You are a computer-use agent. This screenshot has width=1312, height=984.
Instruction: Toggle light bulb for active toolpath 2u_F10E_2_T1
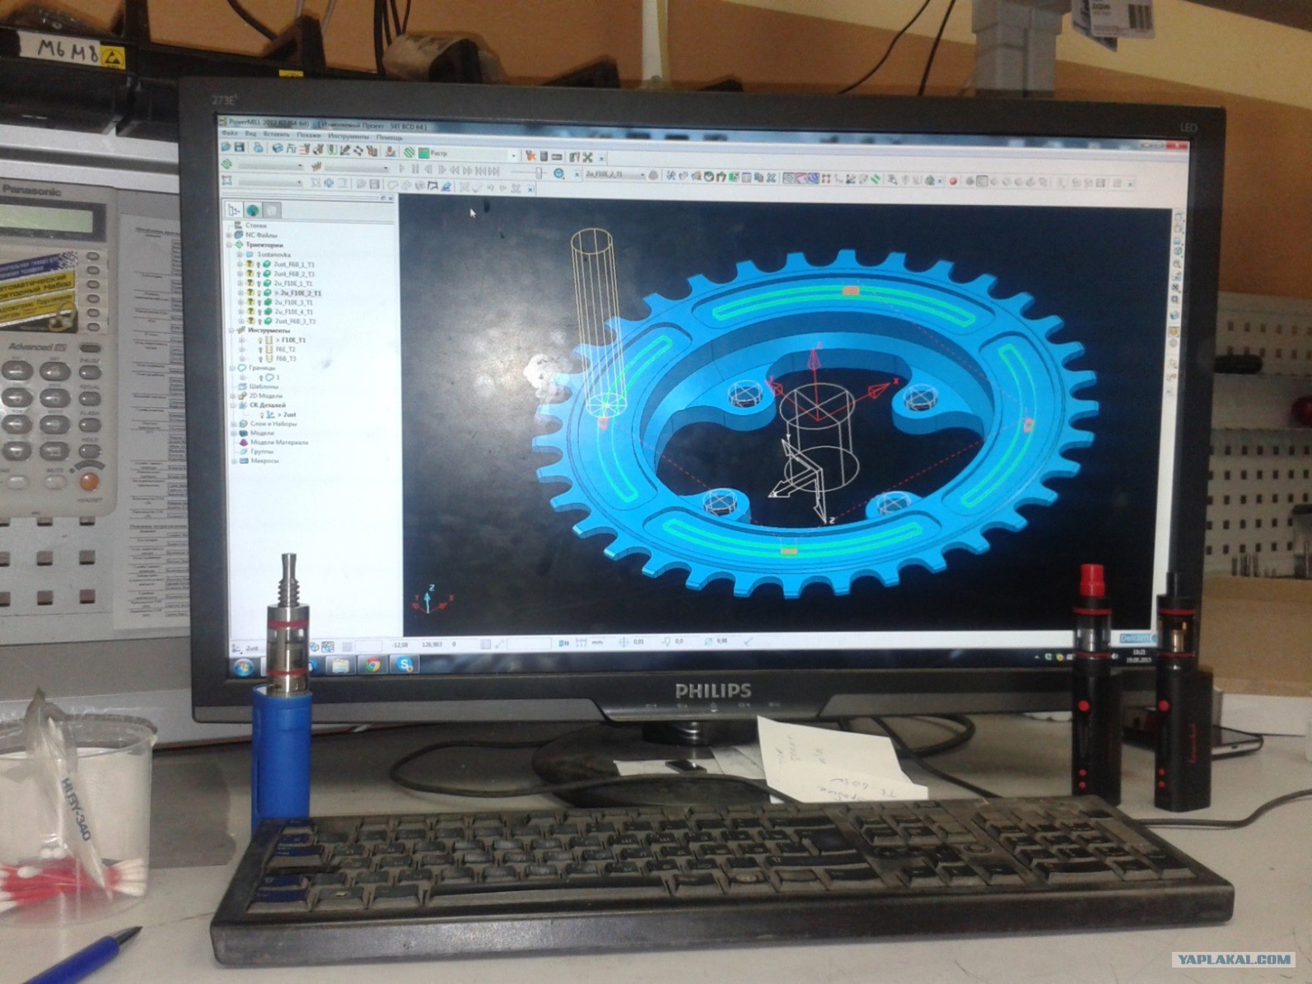pos(259,292)
